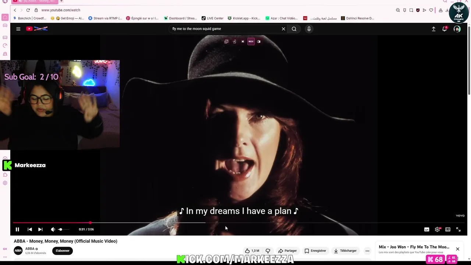Open the ad blocker shield icon
This screenshot has width=471, height=265.
418,10
